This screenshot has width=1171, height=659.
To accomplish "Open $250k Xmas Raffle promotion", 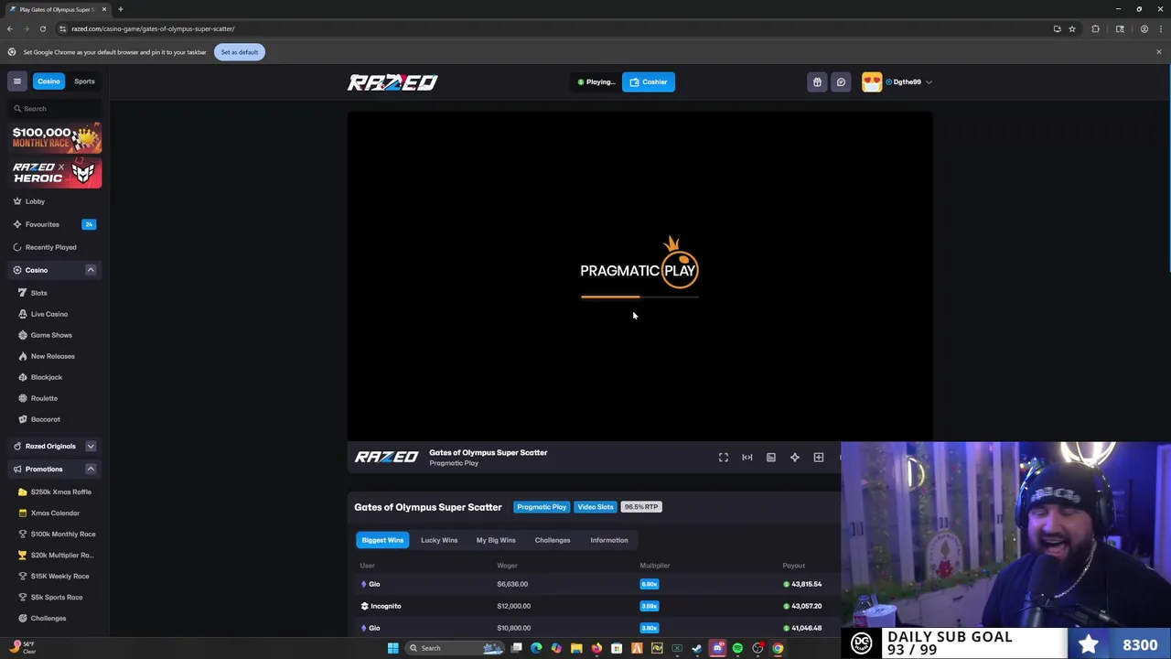I will tap(60, 492).
